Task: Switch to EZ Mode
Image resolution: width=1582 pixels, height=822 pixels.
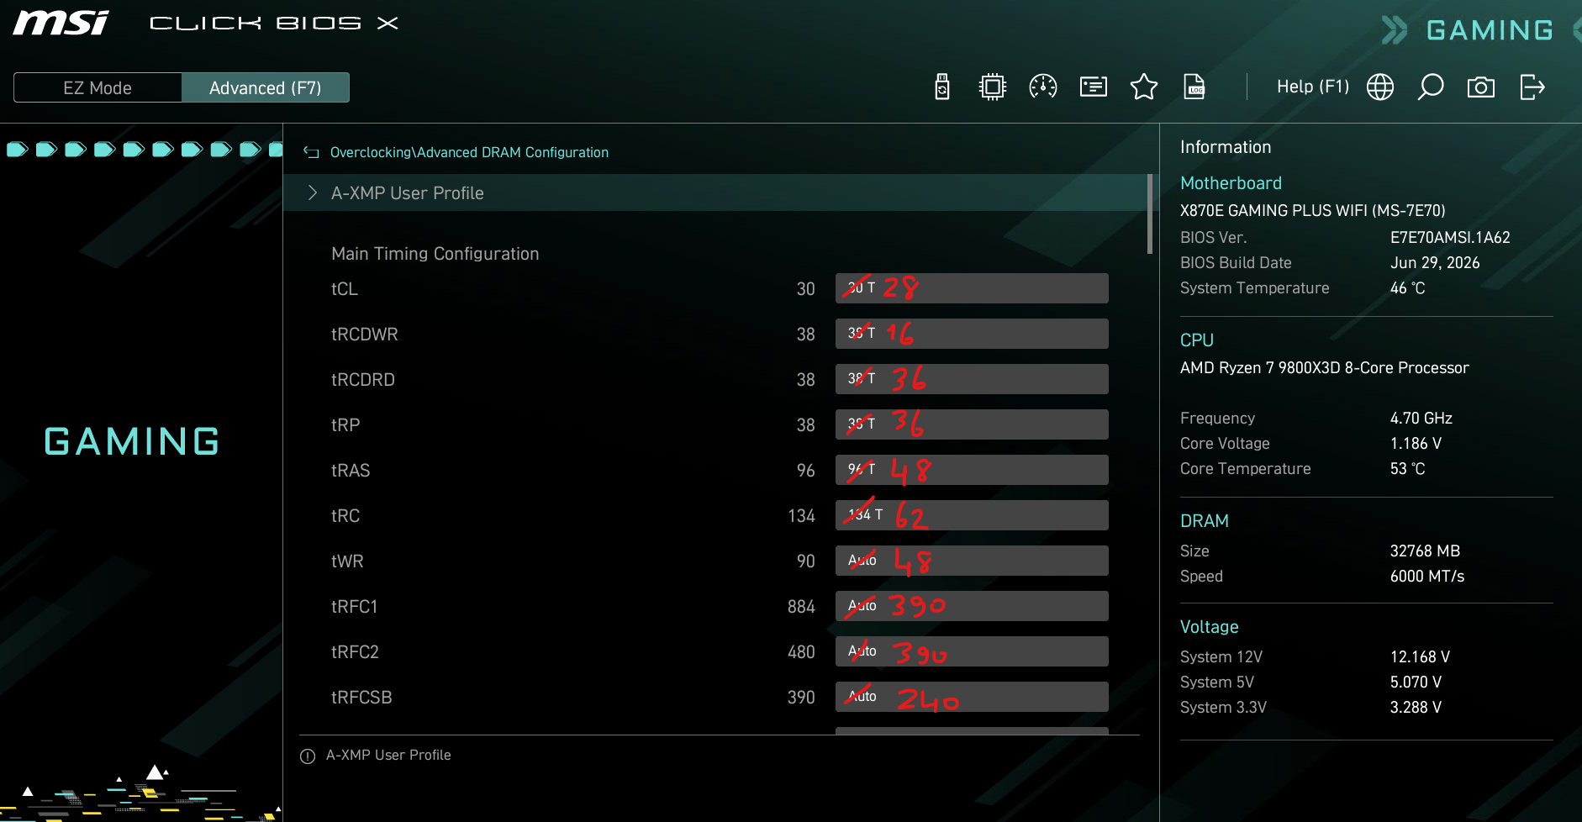Action: 98,87
